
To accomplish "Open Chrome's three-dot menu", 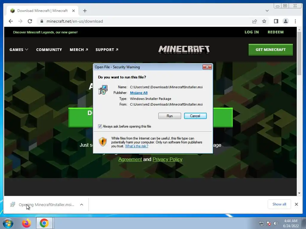I will tap(295, 21).
